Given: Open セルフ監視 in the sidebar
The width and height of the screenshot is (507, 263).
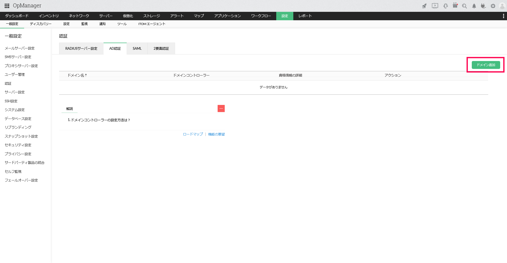Looking at the screenshot, I should coord(13,172).
